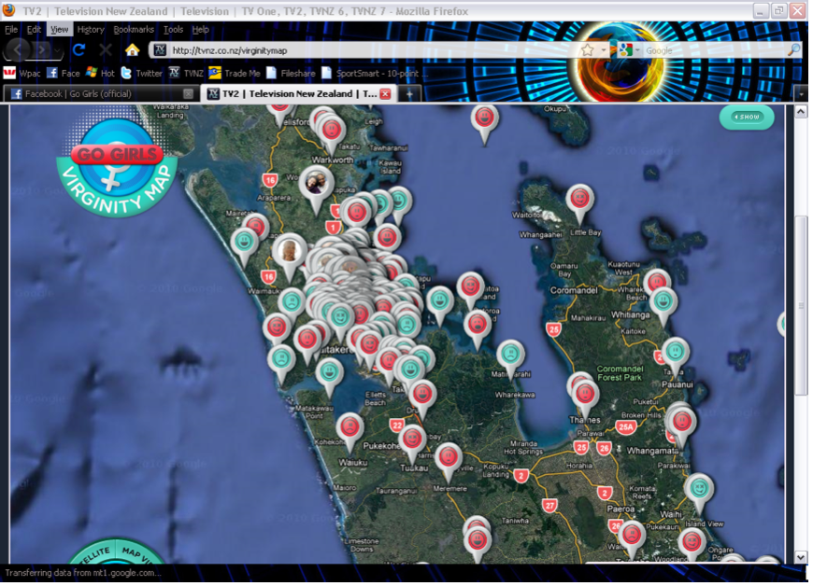The height and width of the screenshot is (586, 813).
Task: Click the red pin near Drury
Action: pyautogui.click(x=422, y=395)
